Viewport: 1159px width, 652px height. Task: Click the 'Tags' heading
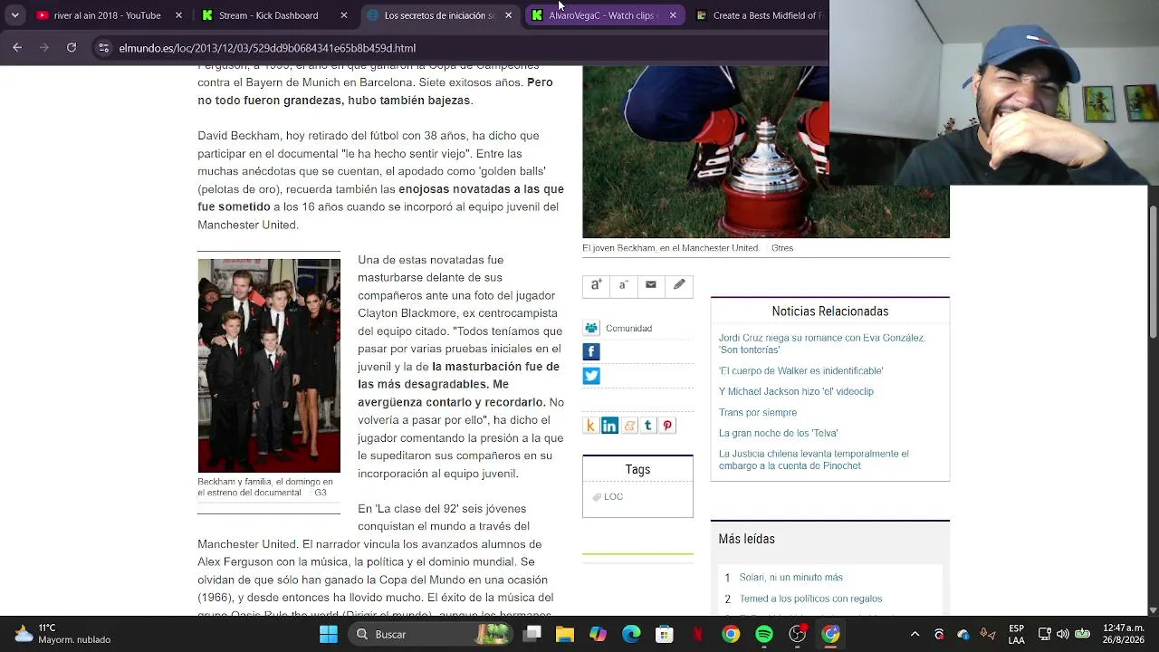coord(637,469)
